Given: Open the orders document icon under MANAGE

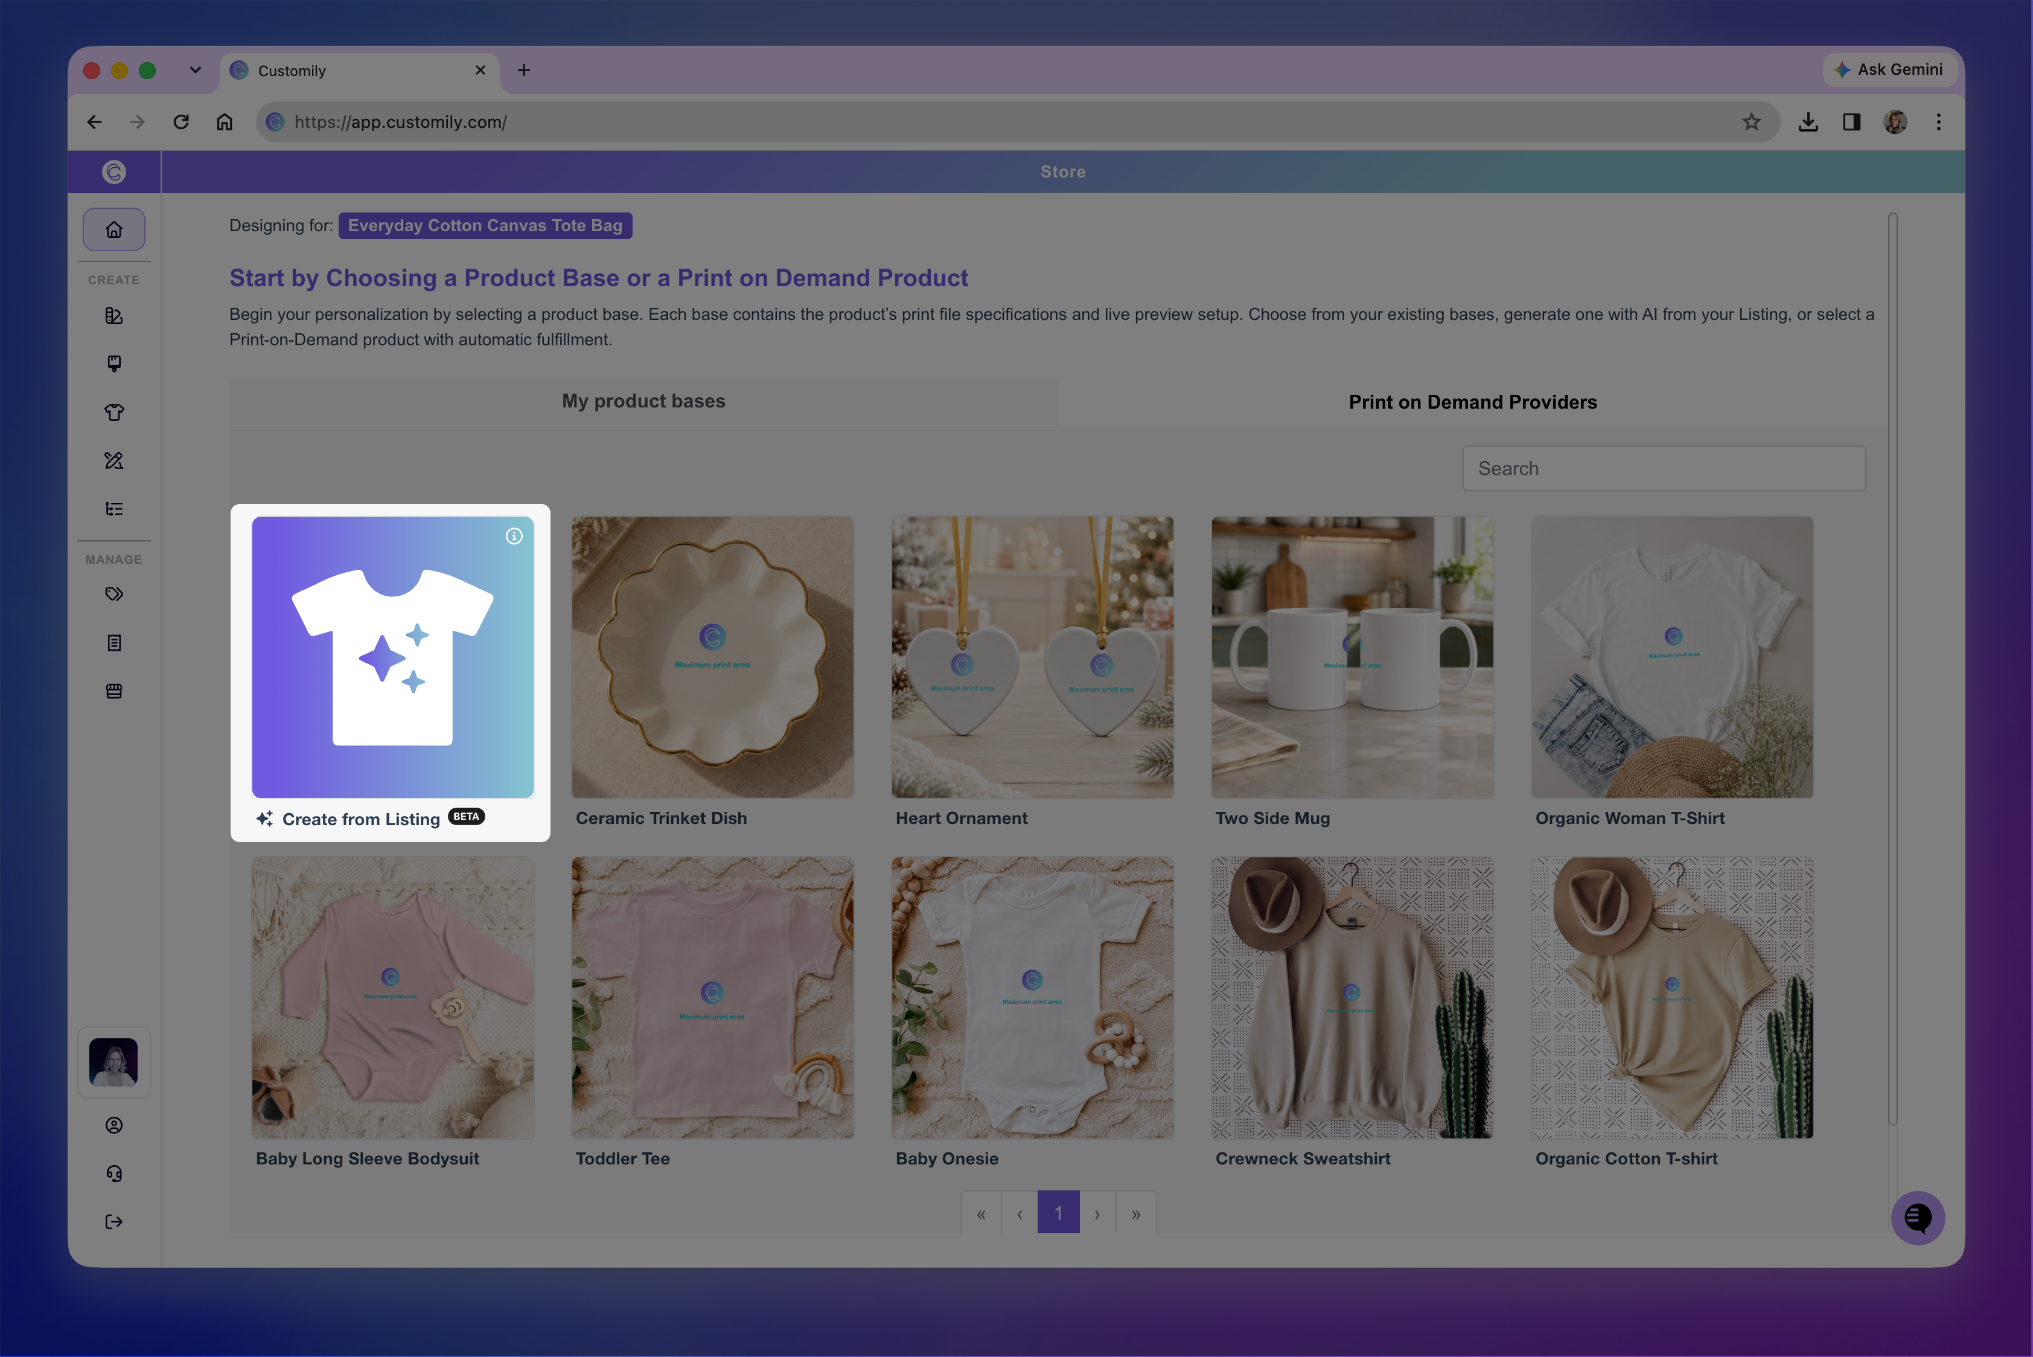Looking at the screenshot, I should click(x=113, y=643).
